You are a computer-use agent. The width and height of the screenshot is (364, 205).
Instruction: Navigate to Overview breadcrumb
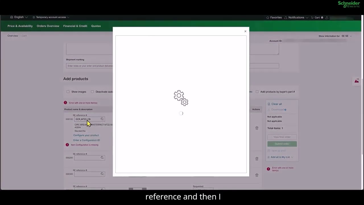(13, 36)
